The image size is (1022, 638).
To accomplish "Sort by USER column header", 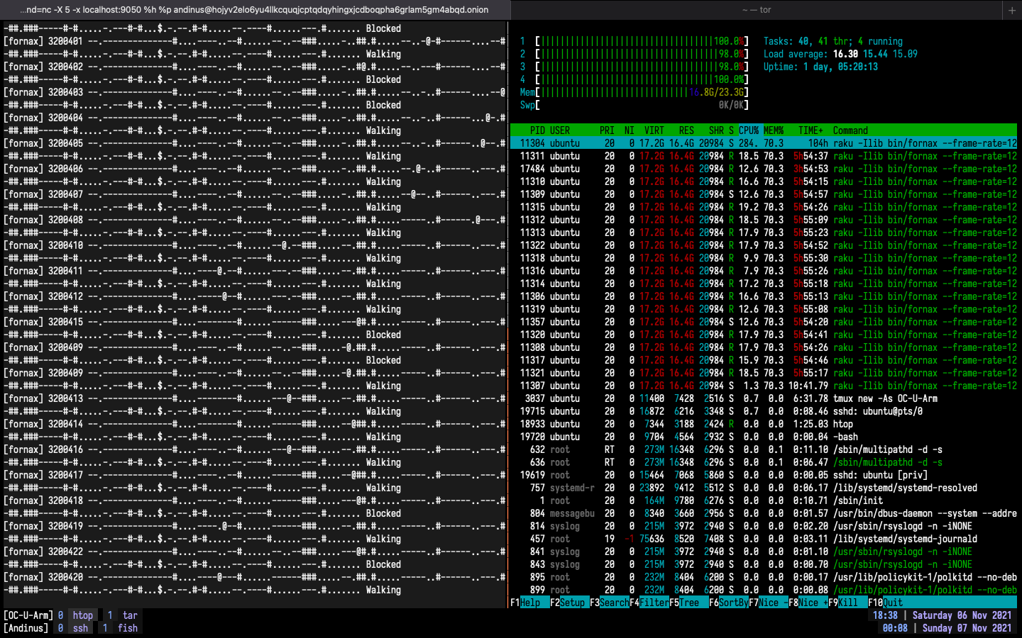I will [560, 130].
